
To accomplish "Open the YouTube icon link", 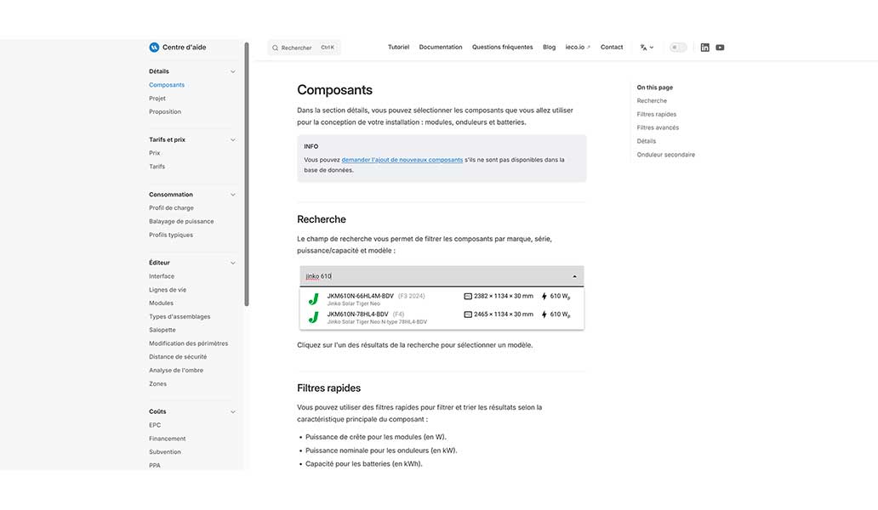I will tap(720, 48).
